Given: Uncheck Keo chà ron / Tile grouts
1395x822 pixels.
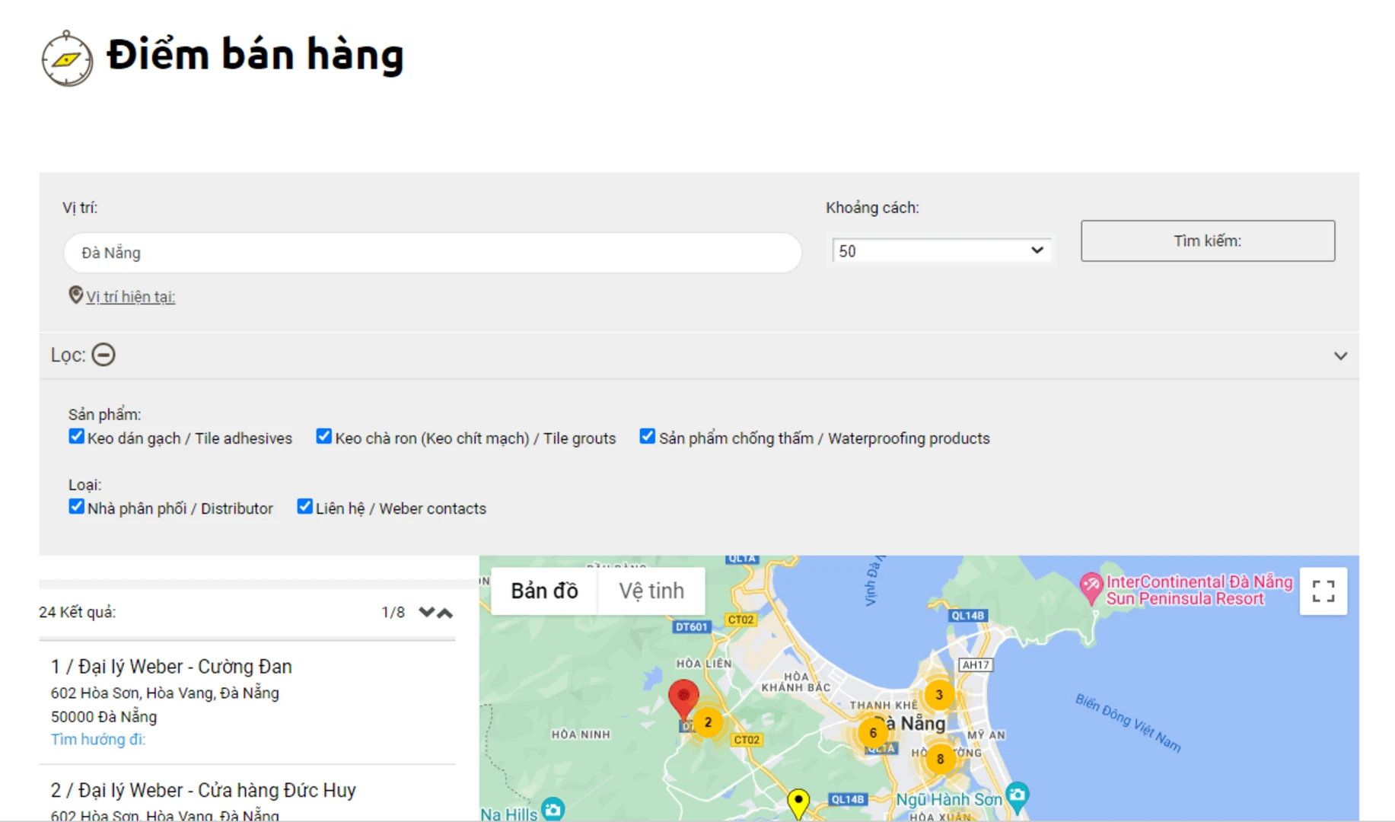Looking at the screenshot, I should [x=324, y=437].
